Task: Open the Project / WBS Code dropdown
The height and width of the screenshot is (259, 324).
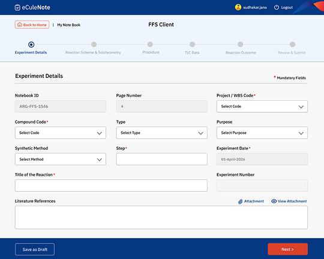Action: coord(262,106)
